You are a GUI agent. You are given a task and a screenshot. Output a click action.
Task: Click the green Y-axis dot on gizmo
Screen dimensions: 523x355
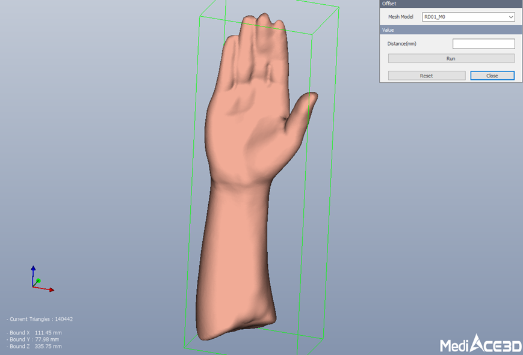(38, 281)
